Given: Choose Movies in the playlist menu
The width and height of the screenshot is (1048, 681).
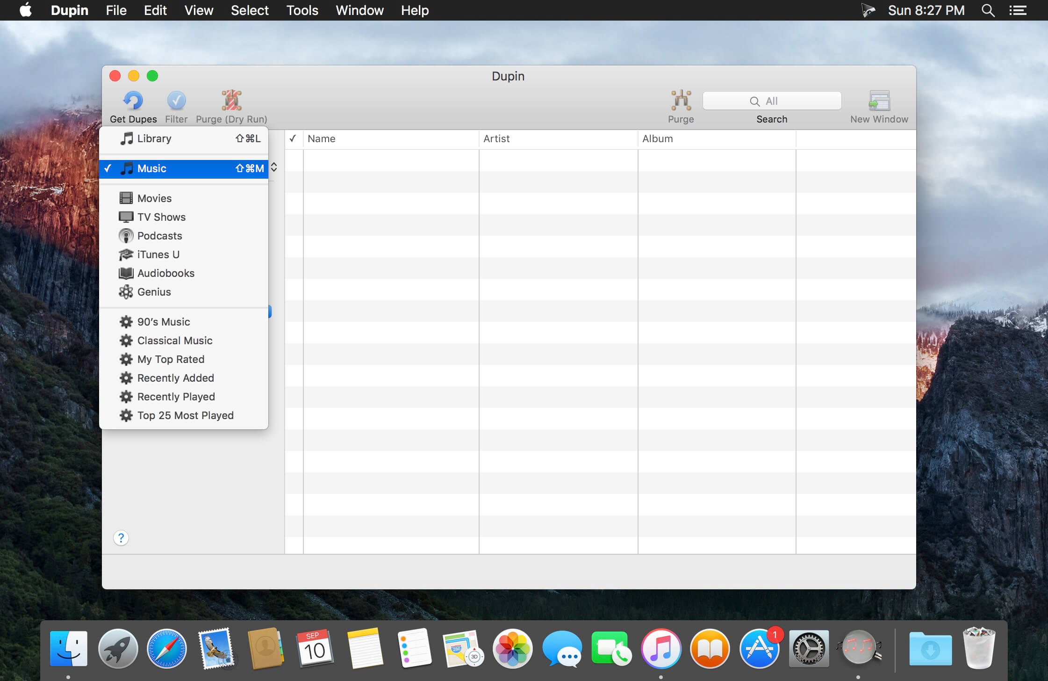Looking at the screenshot, I should pos(184,198).
